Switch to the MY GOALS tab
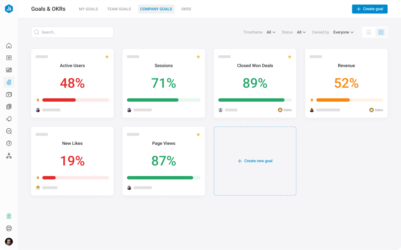 tap(88, 9)
